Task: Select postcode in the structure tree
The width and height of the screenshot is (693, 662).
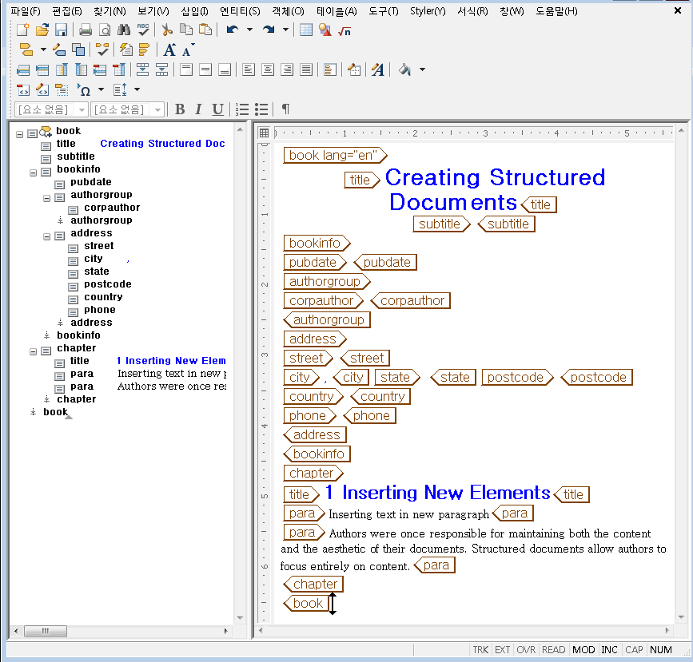Action: click(x=108, y=284)
